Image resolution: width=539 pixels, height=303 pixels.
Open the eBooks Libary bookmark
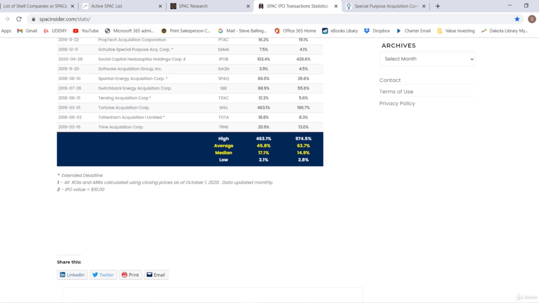tap(340, 31)
